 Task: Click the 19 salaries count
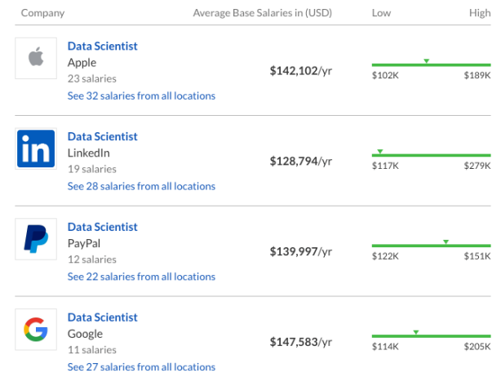pyautogui.click(x=92, y=169)
